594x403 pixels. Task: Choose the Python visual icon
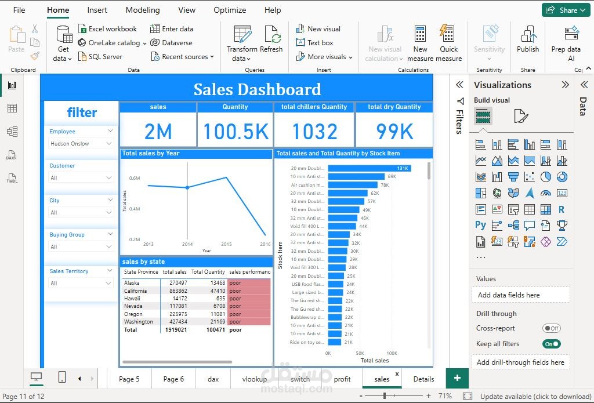click(480, 226)
